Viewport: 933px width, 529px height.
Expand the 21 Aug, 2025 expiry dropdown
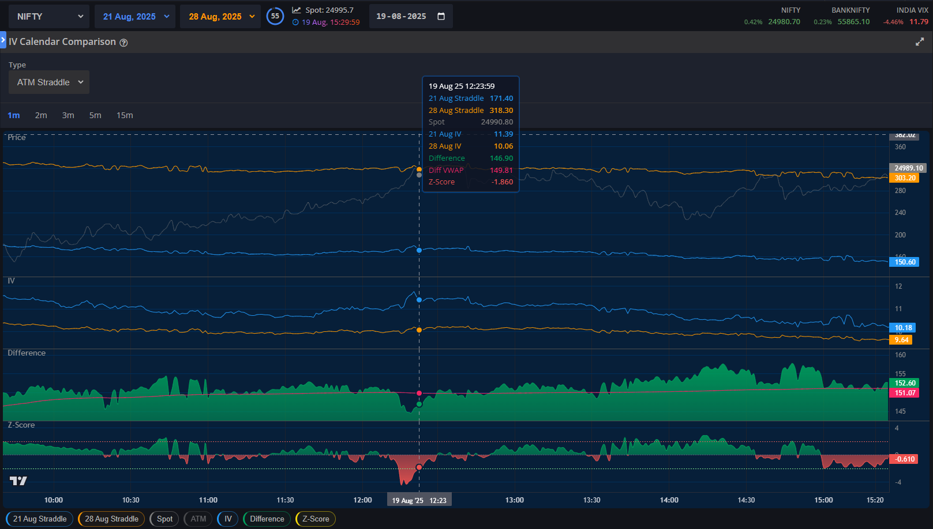pos(136,17)
